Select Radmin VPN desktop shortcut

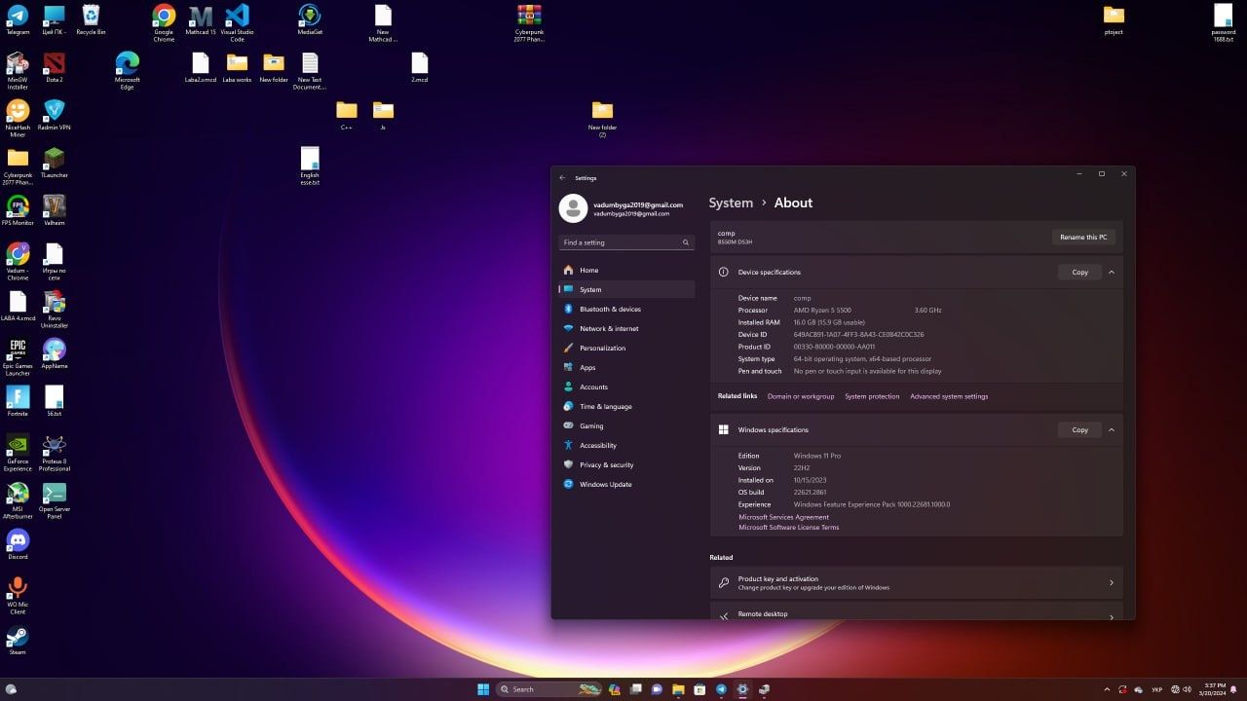55,116
